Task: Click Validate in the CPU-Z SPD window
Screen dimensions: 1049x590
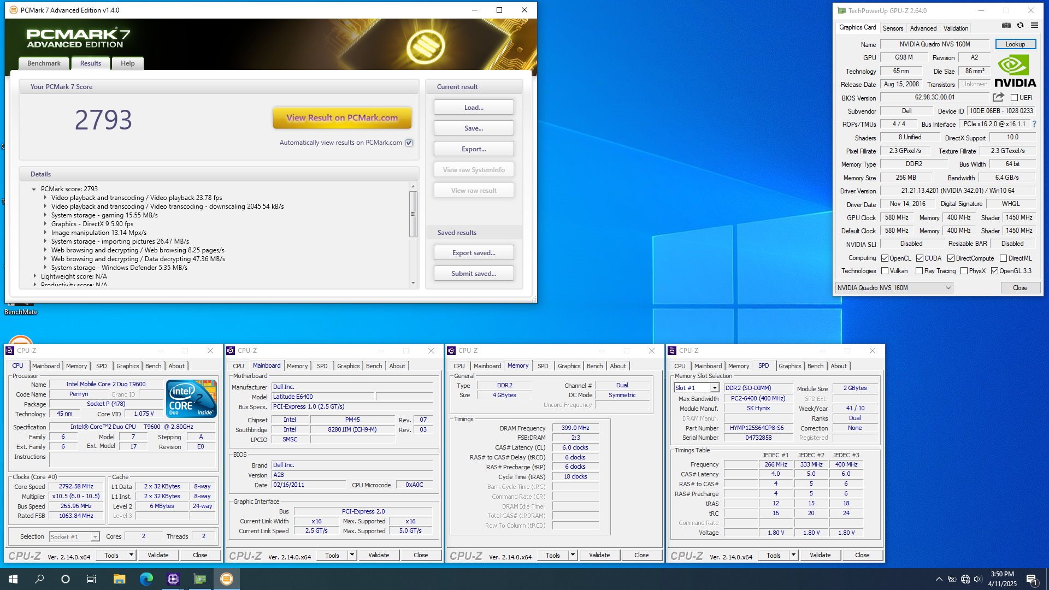Action: point(820,555)
